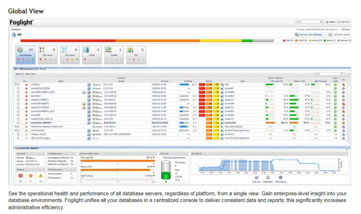The height and width of the screenshot is (214, 361).
Task: Open the Overview icon under the workload chart
Action: pos(257,178)
